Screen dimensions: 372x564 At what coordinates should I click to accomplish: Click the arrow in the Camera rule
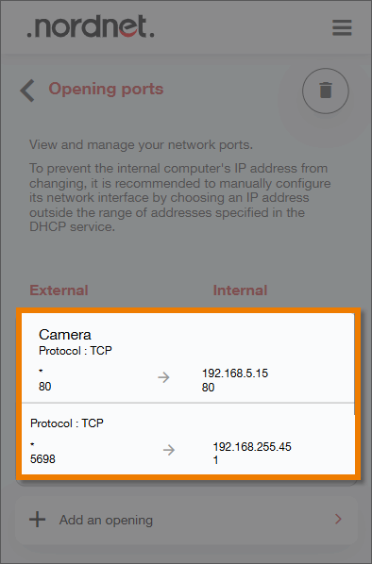tap(163, 377)
